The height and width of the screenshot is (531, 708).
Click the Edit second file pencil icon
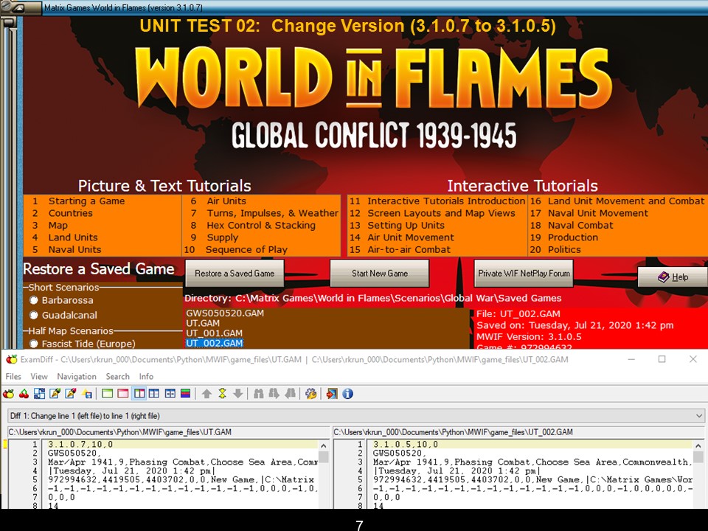pyautogui.click(x=71, y=394)
